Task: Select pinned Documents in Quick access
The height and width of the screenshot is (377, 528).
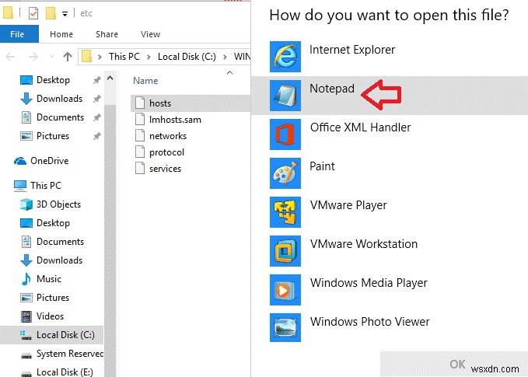Action: [x=61, y=117]
